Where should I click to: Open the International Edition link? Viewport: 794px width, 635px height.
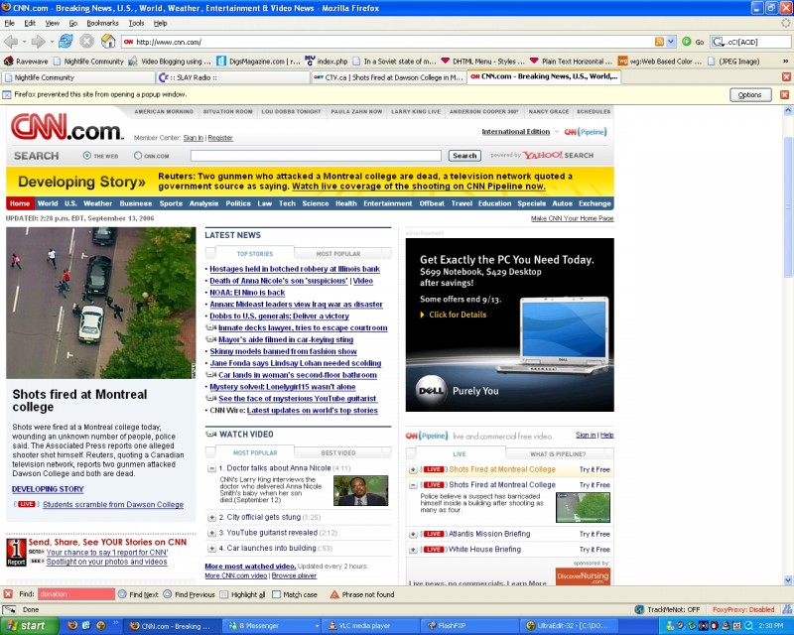click(515, 132)
